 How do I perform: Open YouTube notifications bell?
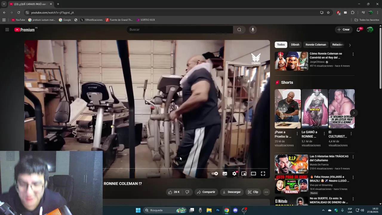tap(359, 30)
